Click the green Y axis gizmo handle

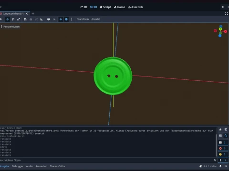220,29
